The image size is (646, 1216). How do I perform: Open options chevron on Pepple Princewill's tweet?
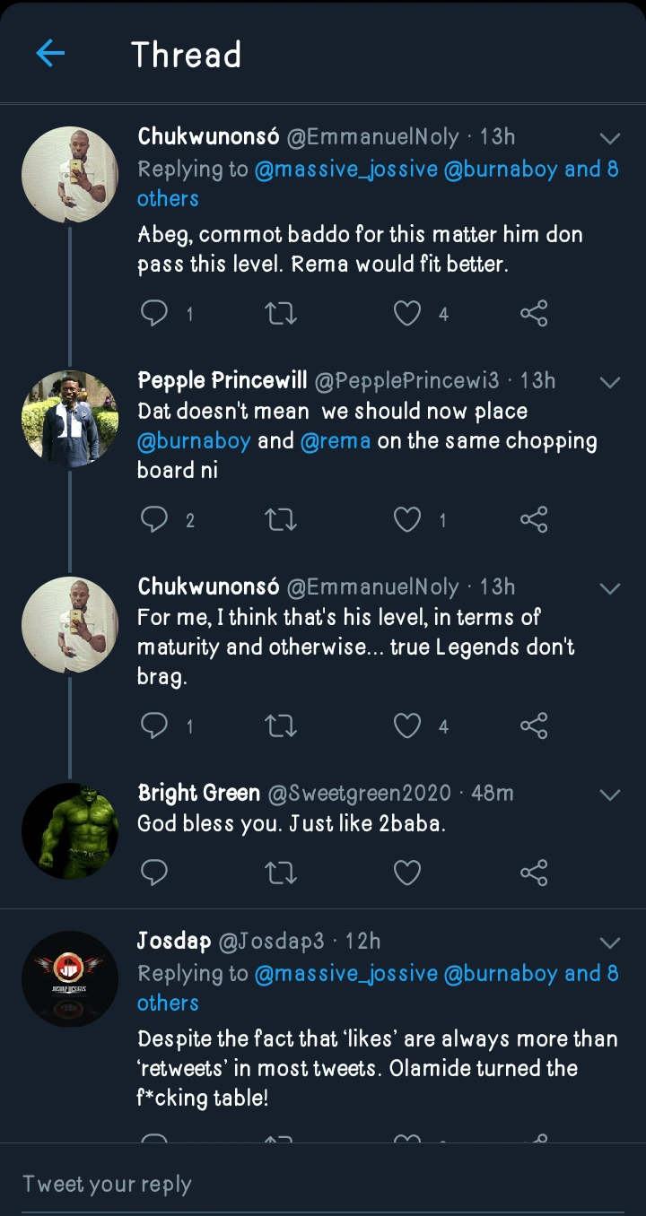(610, 382)
